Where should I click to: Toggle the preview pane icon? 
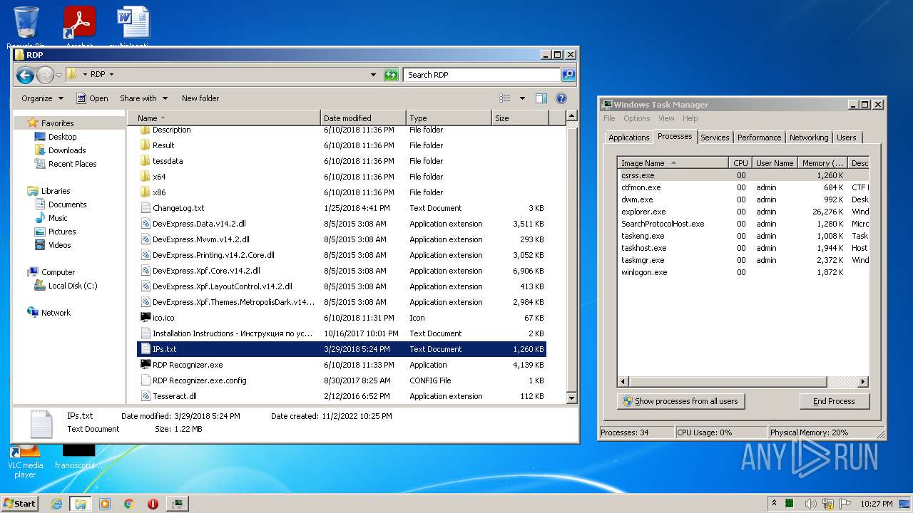click(x=541, y=98)
